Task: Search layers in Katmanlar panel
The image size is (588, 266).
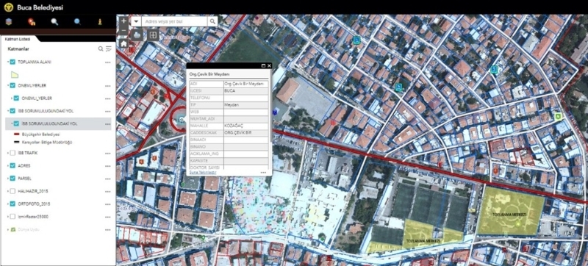Action: (101, 48)
